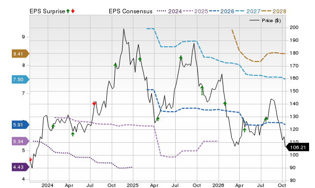315x188 pixels.
Task: Click the 2028 consensus legend entry
Action: pos(274,11)
